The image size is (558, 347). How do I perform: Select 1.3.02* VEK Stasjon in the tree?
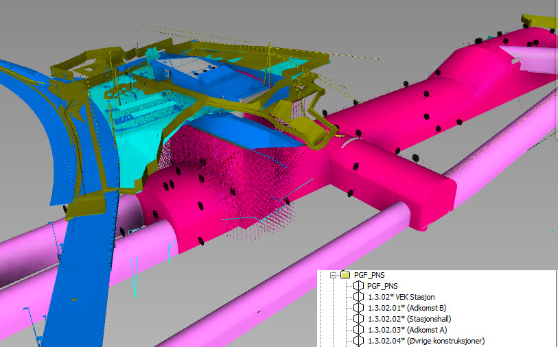pyautogui.click(x=401, y=297)
